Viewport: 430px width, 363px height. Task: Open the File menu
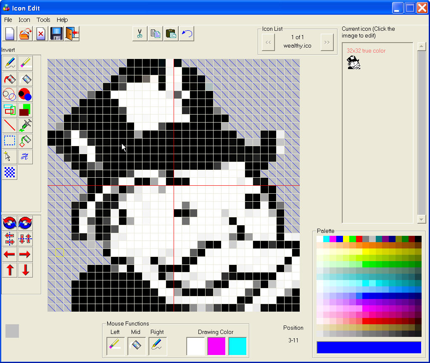(8, 20)
